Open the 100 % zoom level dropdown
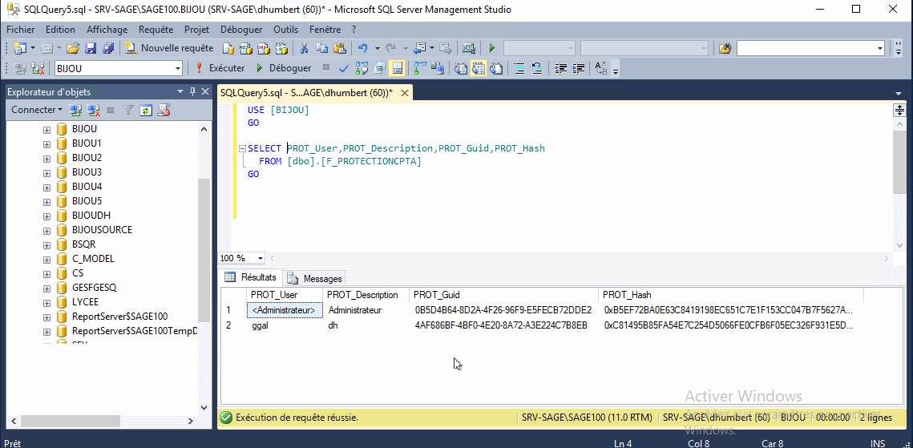This screenshot has height=448, width=913. (261, 258)
